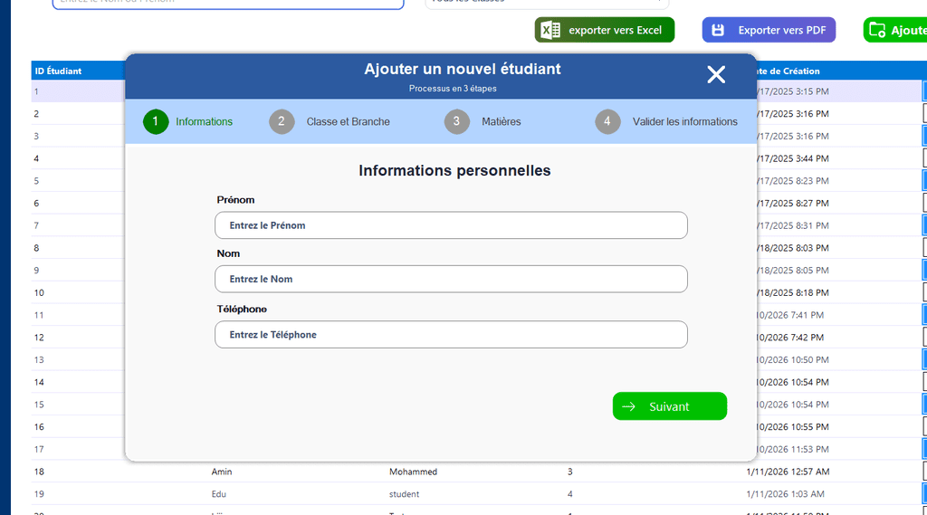Click the step 3 numbered circle

[x=457, y=121]
